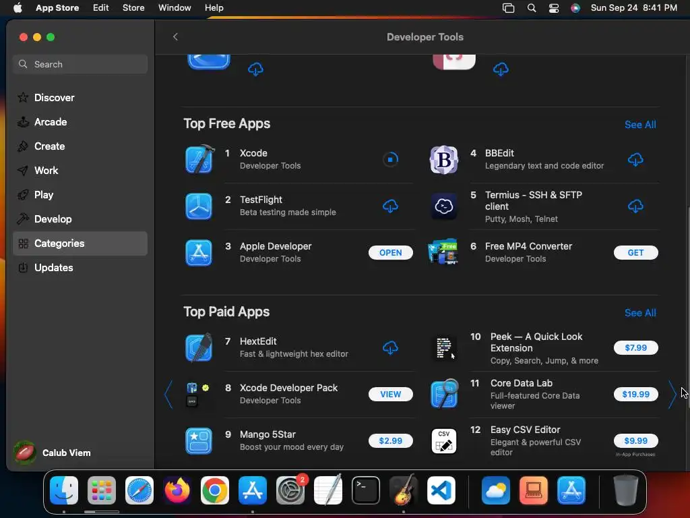Screen dimensions: 690x518
Task: See All Top Paid Apps
Action: click(x=640, y=313)
